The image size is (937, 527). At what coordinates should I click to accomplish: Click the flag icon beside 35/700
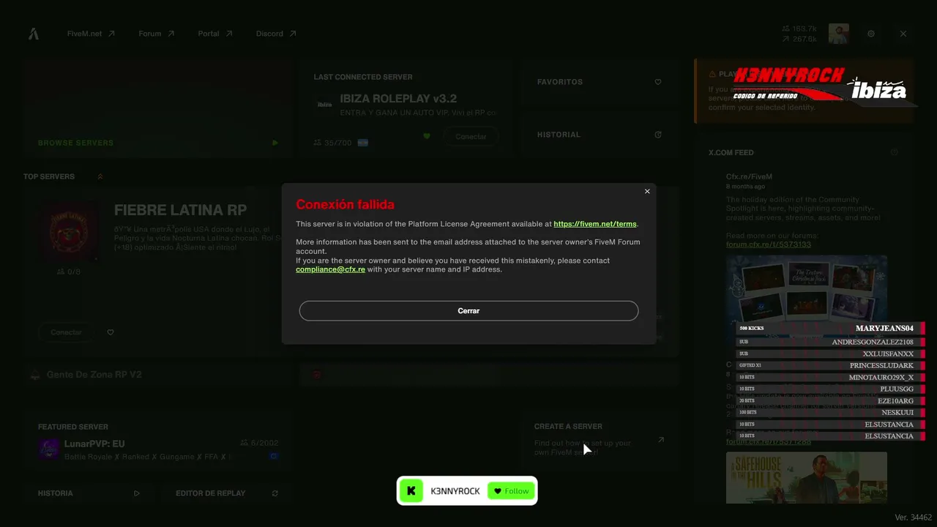[x=363, y=143]
